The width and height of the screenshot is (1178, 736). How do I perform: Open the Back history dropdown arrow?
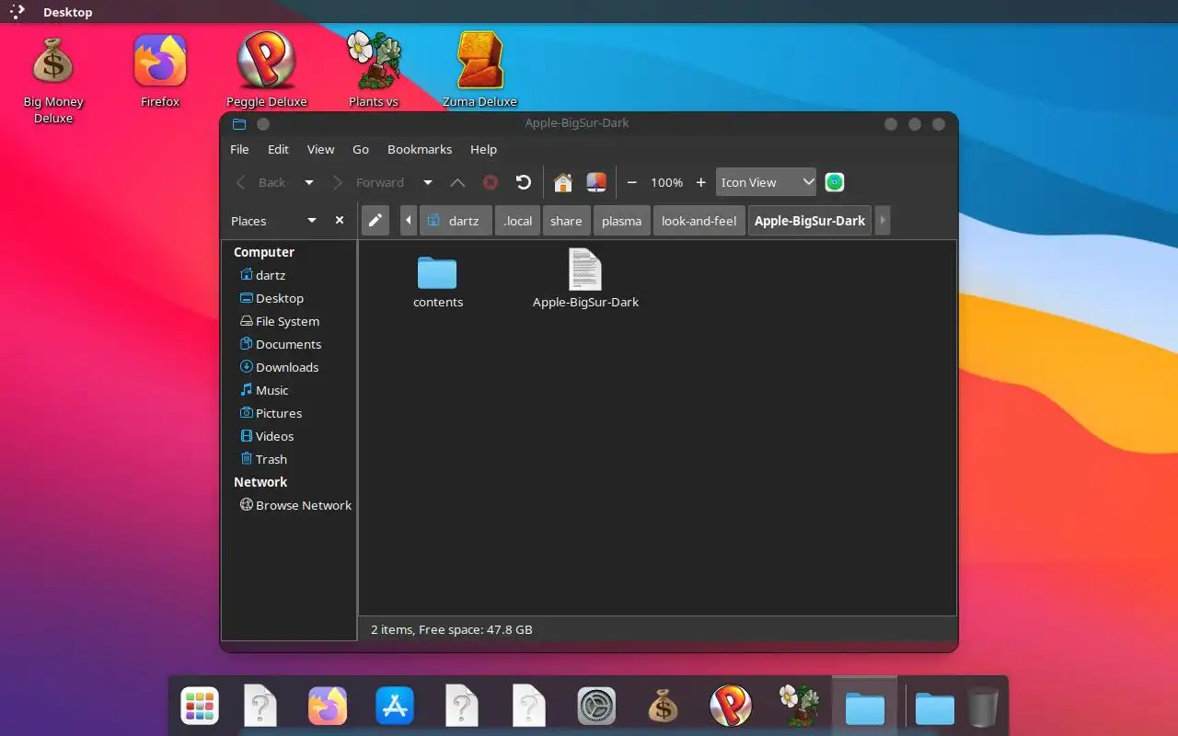pos(309,182)
